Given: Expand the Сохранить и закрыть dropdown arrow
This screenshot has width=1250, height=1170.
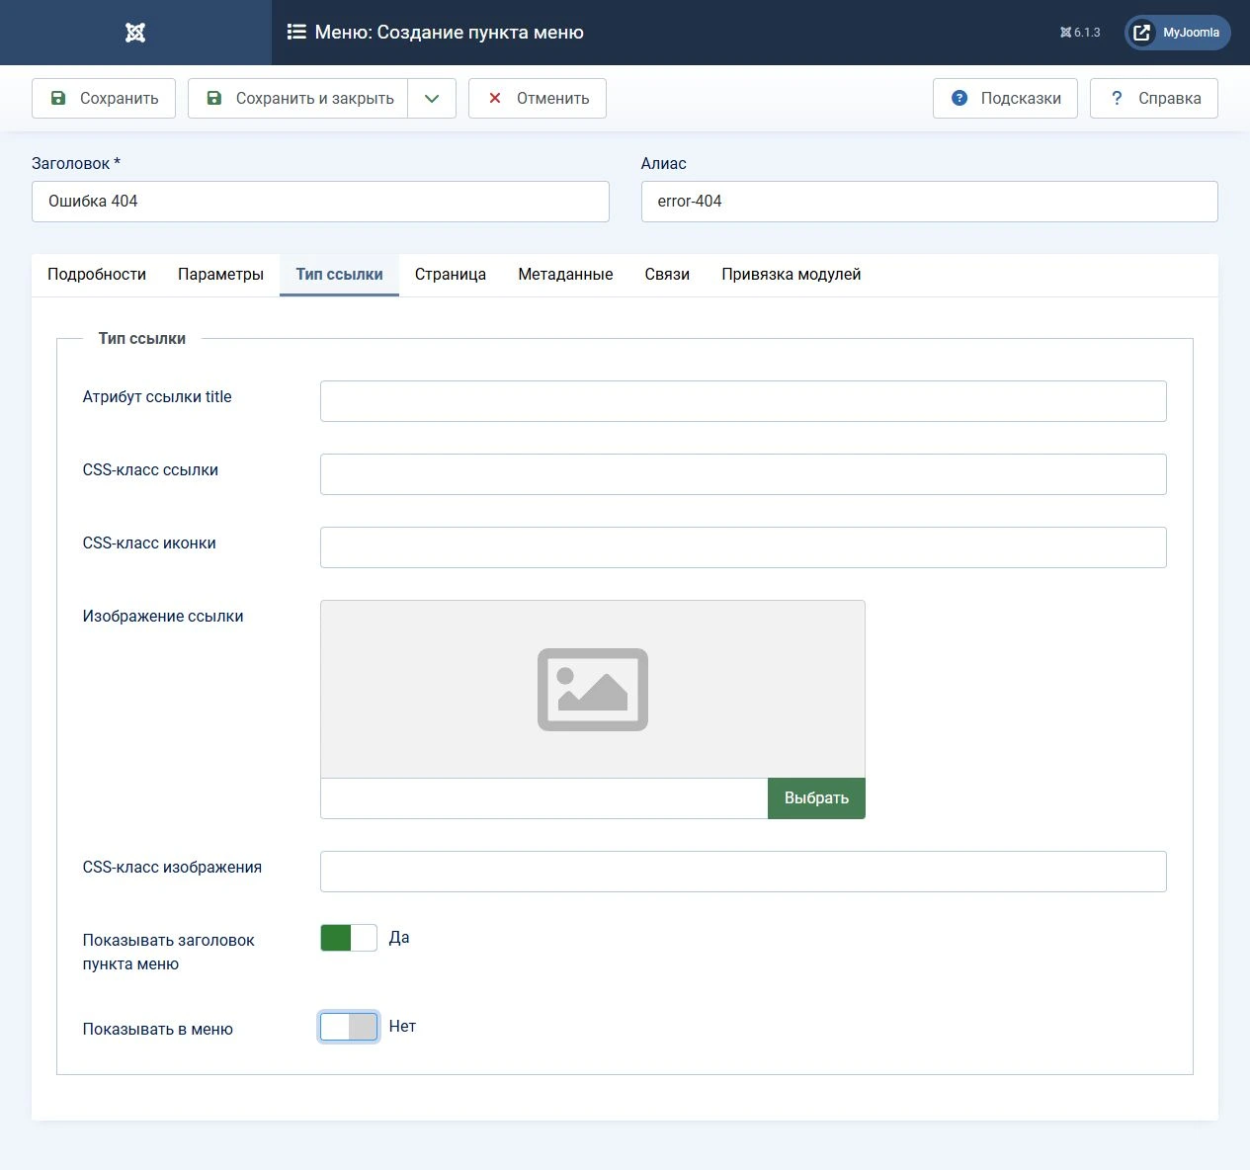Looking at the screenshot, I should point(432,99).
